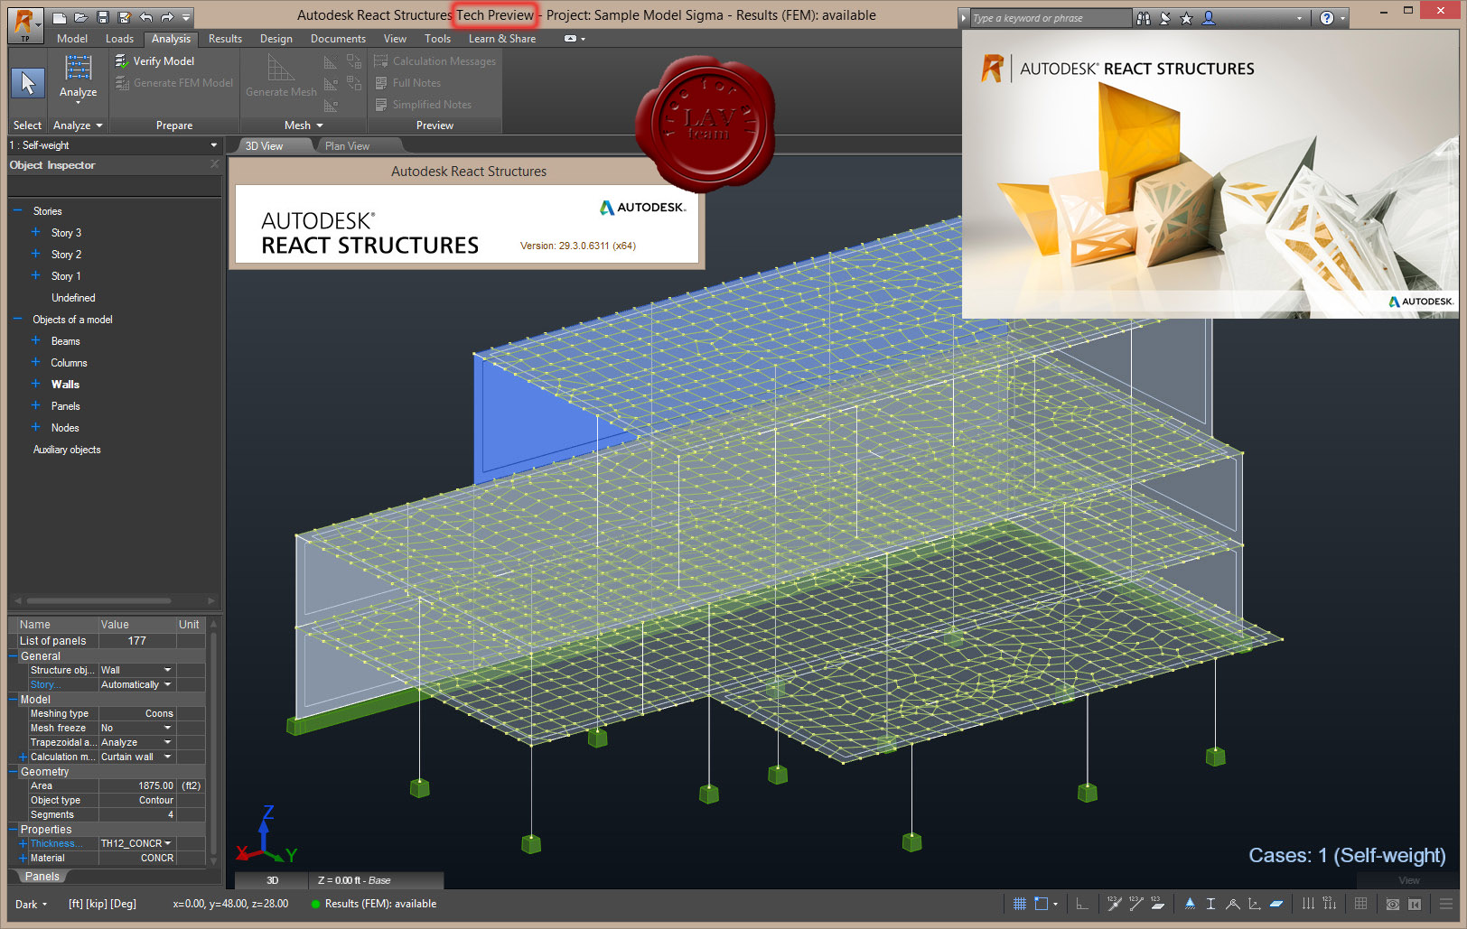Screen dimensions: 1467x929
Task: Click the Save floppy disk icon
Action: click(102, 17)
